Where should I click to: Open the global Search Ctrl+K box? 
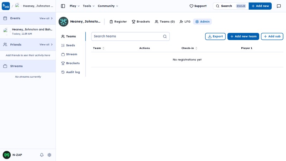point(231,6)
